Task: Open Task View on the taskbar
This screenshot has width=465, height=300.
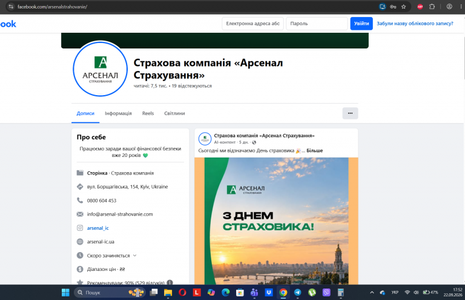Action: [153, 293]
